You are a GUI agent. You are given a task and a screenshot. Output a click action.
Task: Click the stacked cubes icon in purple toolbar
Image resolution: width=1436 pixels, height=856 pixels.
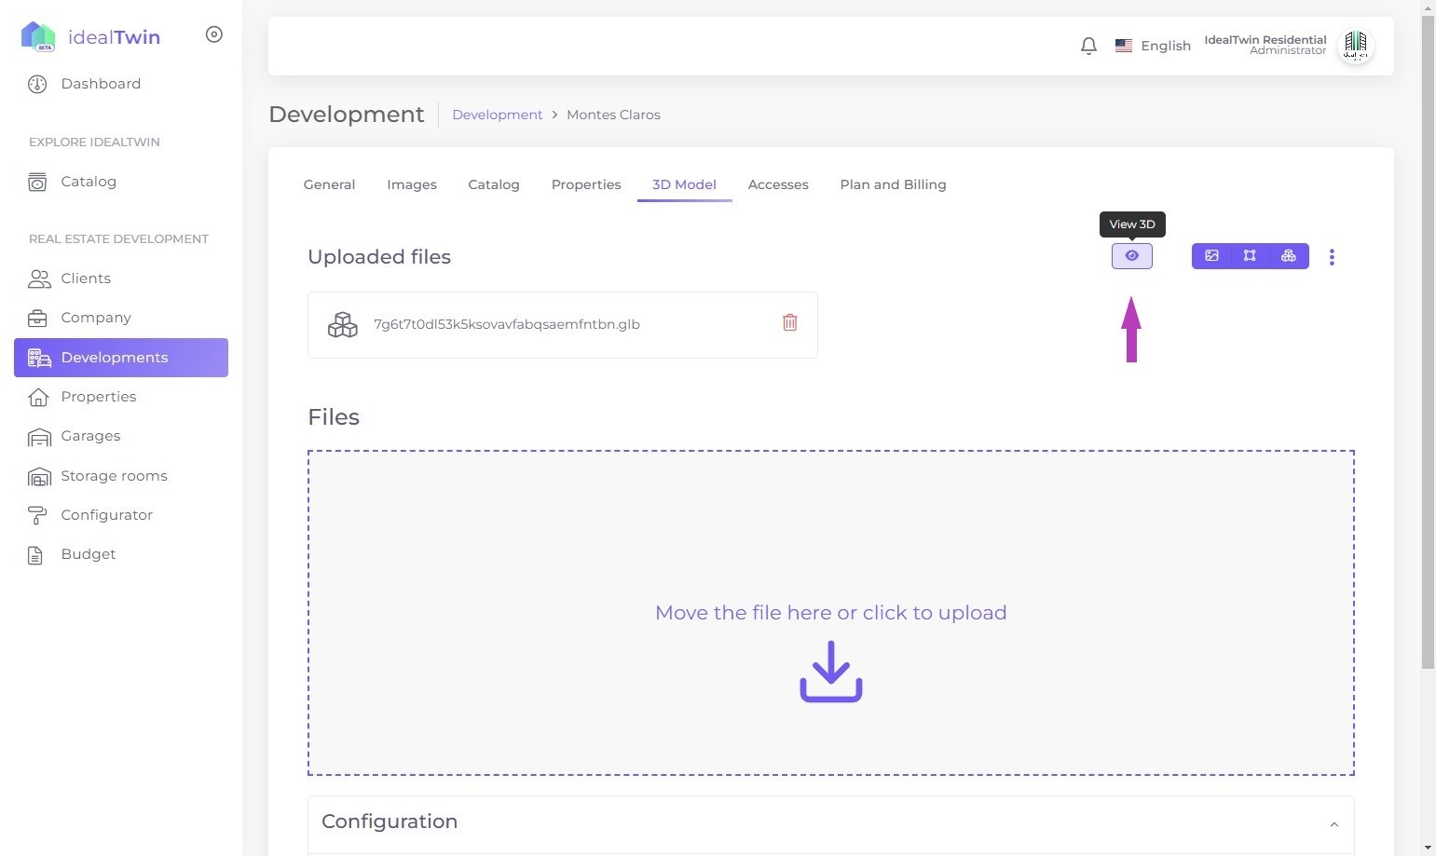click(x=1289, y=256)
